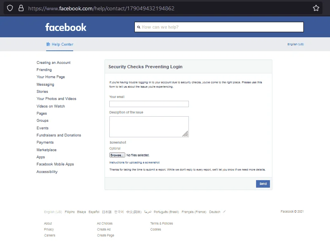
Task: Select Español language in footer
Action: point(94,212)
